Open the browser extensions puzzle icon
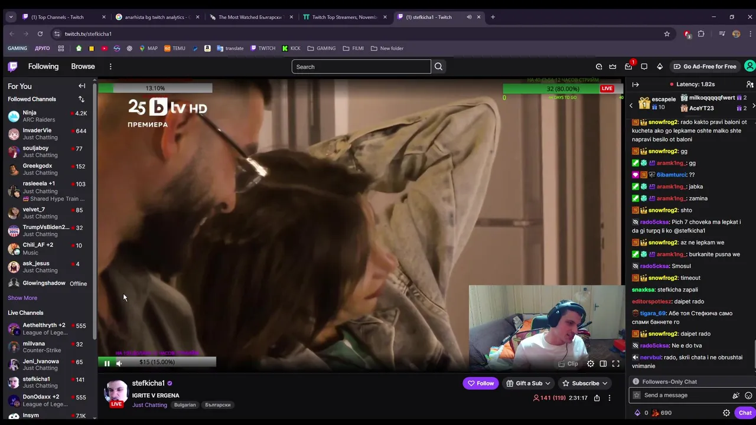Image resolution: width=756 pixels, height=425 pixels. pyautogui.click(x=701, y=34)
